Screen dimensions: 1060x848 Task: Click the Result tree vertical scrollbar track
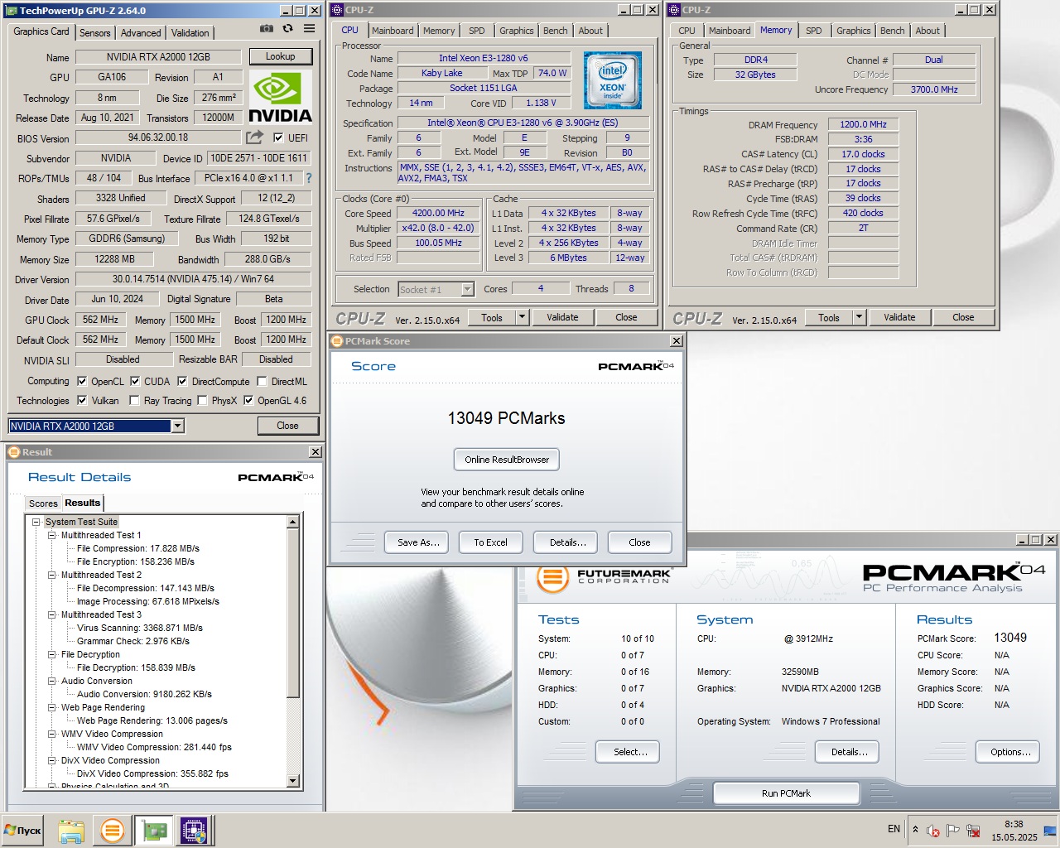pos(292,736)
